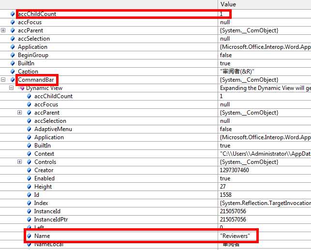
Task: Select the InstanceId property name
Action: (x=47, y=211)
